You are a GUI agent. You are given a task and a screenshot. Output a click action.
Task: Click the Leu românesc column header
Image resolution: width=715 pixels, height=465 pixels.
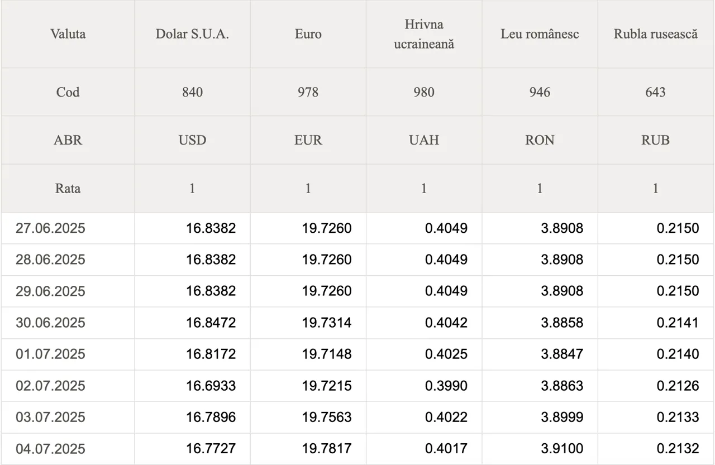point(540,34)
